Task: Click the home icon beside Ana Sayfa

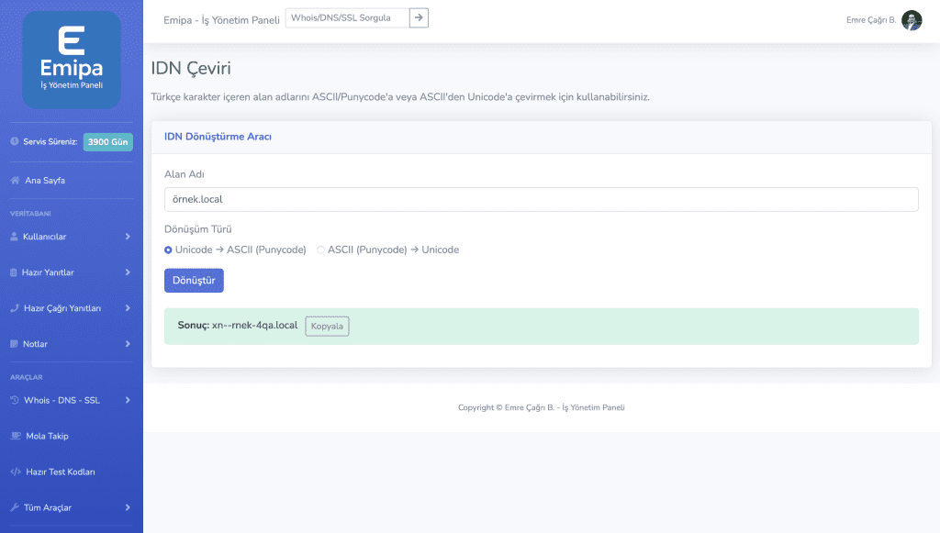Action: coord(15,181)
